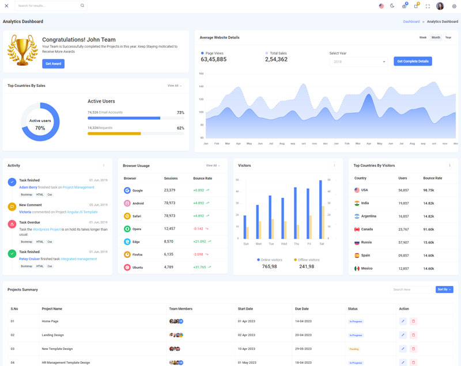Screen dimensions: 461x366
Task: Click the Get Complete Details button
Action: point(413,61)
